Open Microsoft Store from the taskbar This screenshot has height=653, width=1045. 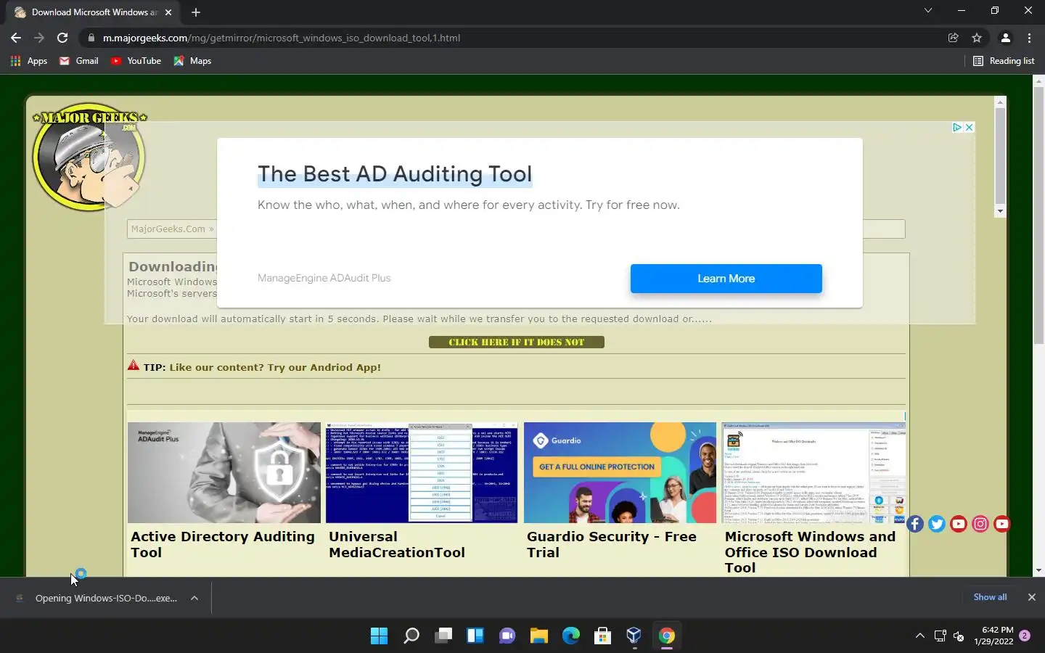(x=602, y=636)
